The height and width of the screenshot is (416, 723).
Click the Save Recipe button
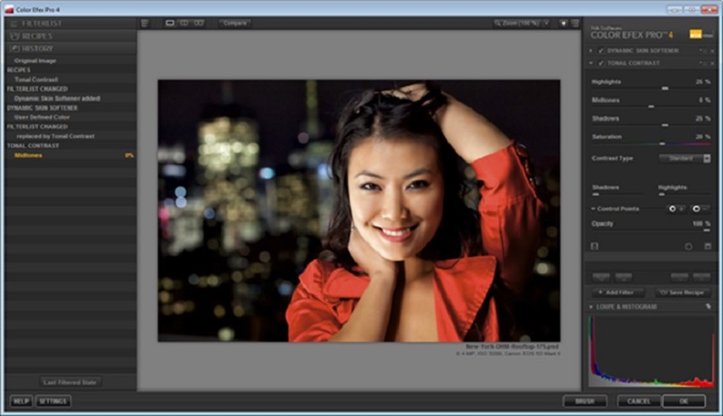tap(682, 292)
